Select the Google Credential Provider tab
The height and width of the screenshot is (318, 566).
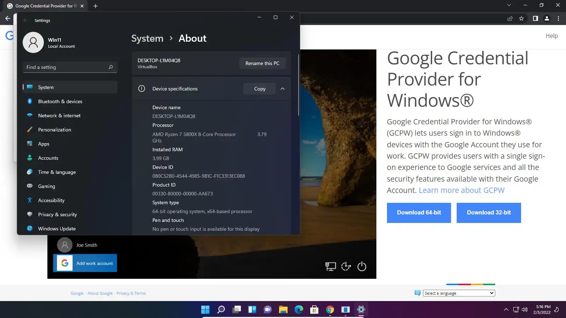pyautogui.click(x=46, y=6)
